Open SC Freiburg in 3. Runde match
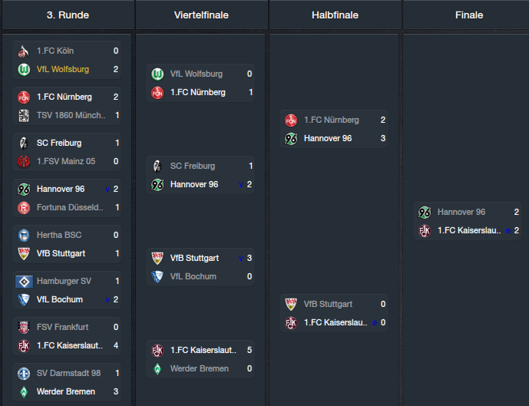This screenshot has height=406, width=529. [59, 143]
